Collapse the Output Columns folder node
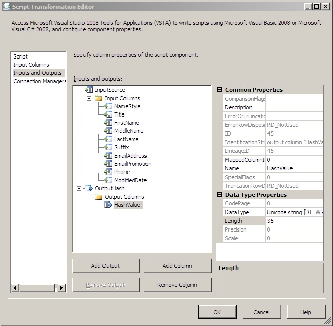Viewport: 333px width, 326px height. pyautogui.click(x=89, y=197)
